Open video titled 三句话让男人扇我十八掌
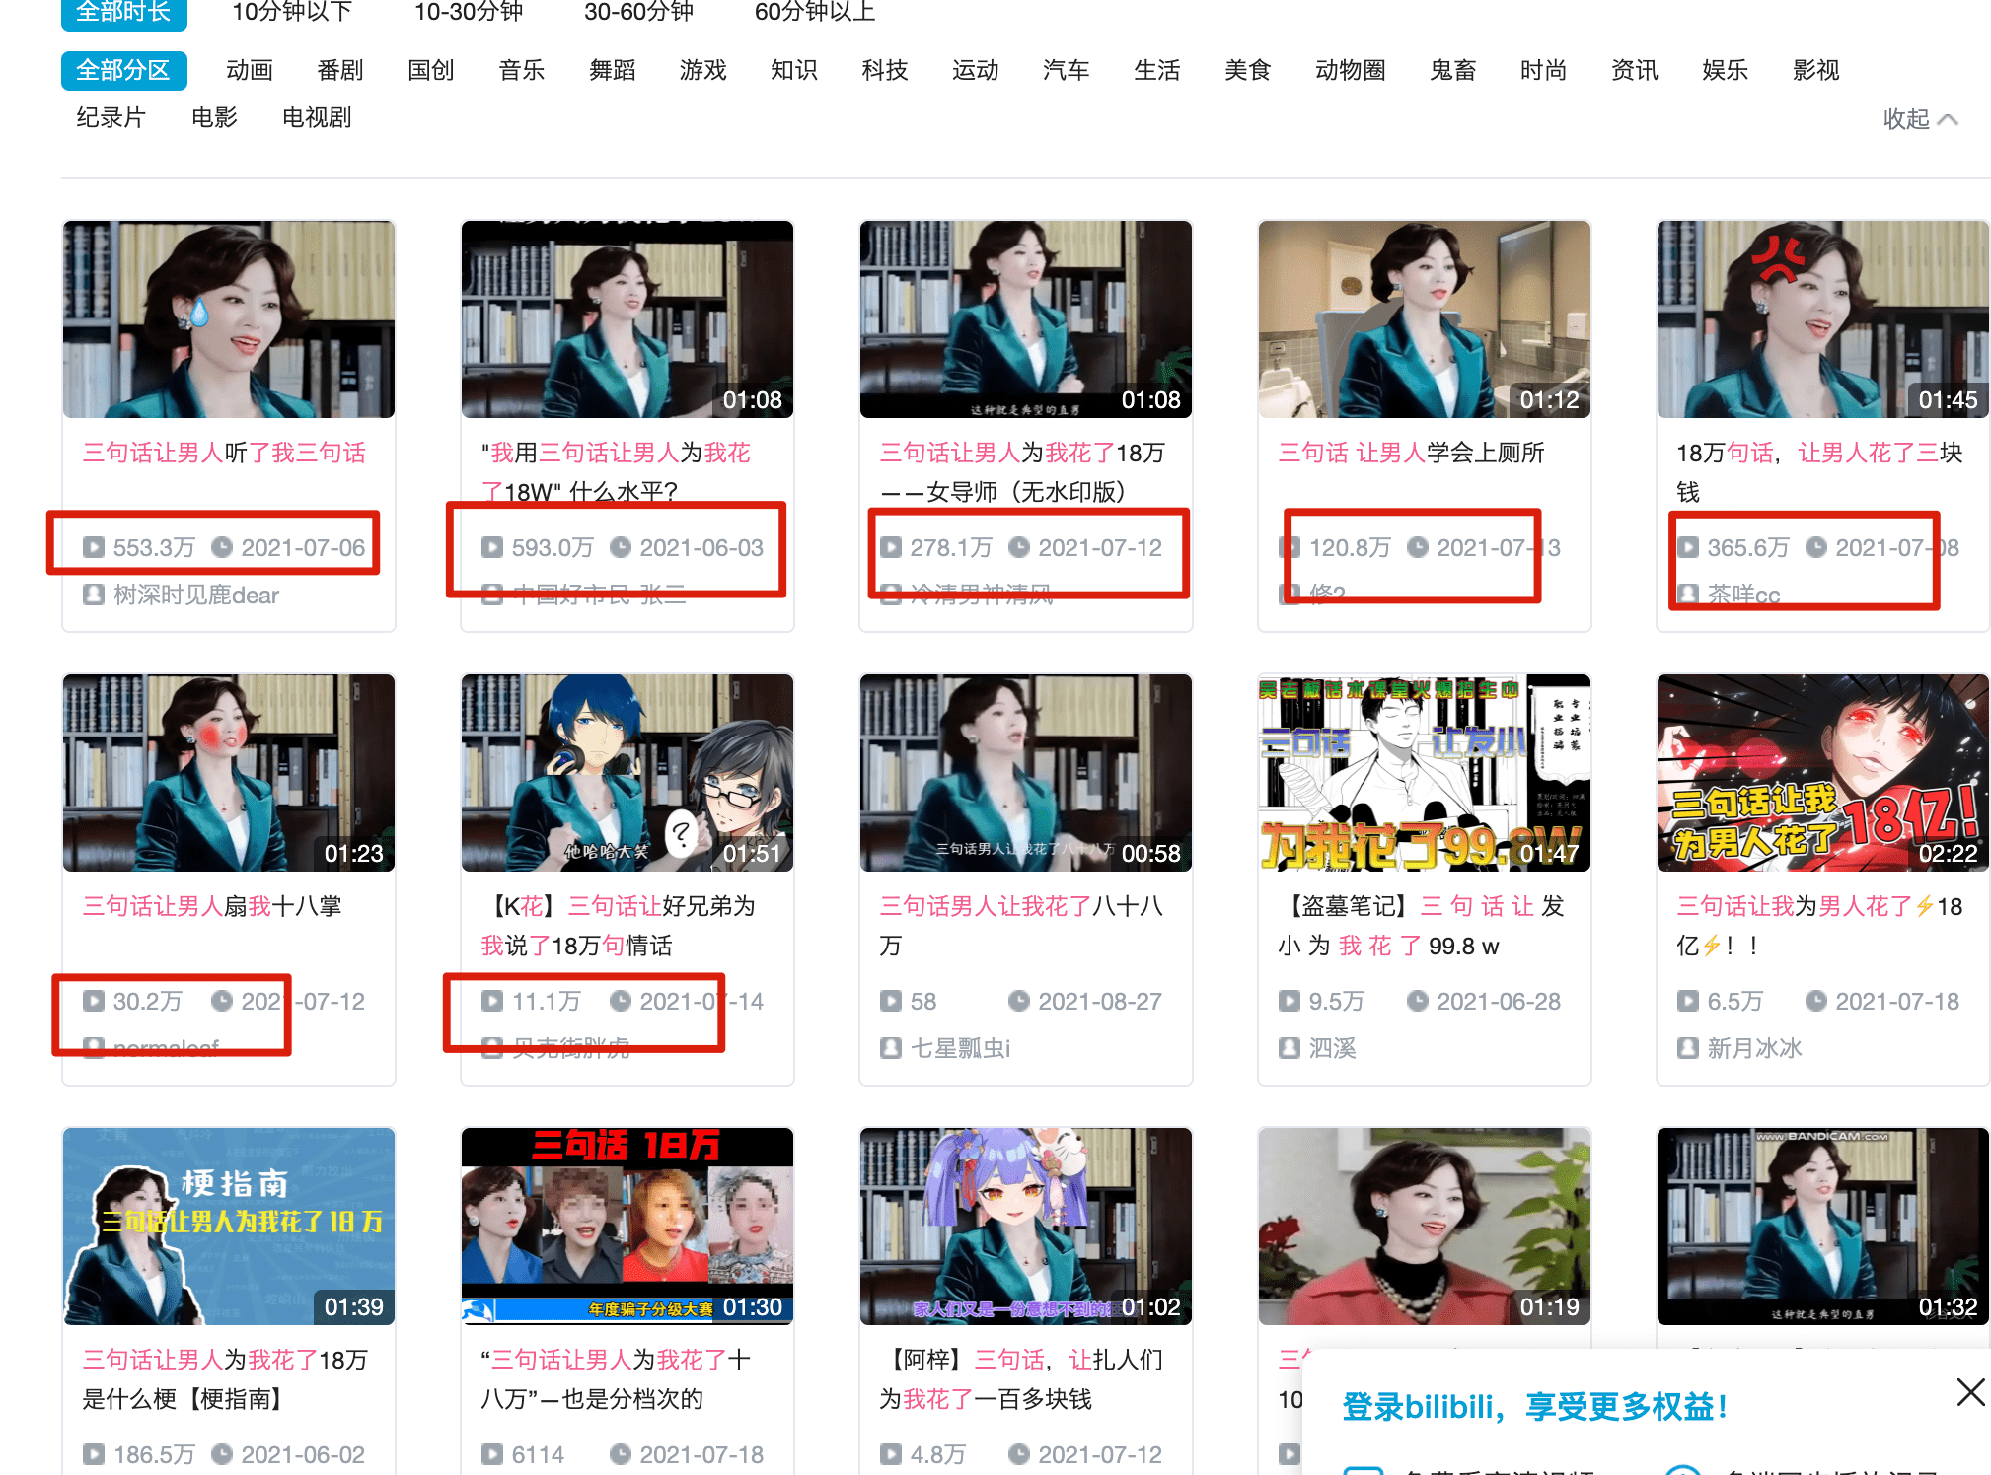1991x1475 pixels. (x=212, y=906)
